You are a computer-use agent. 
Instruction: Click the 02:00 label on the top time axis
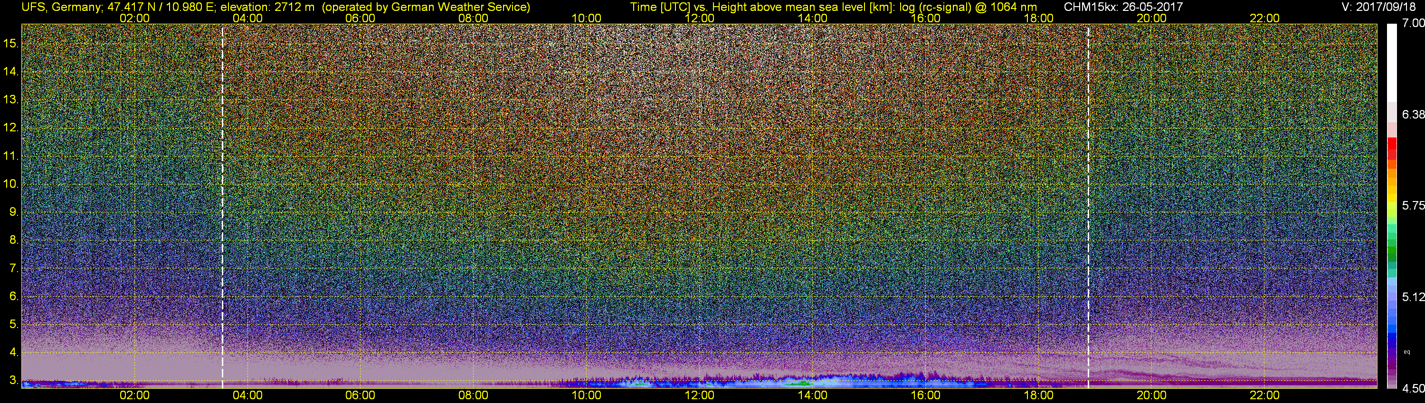(134, 18)
